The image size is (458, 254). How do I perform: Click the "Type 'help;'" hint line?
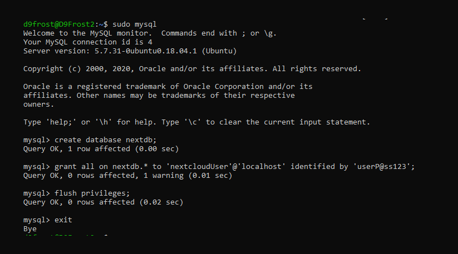pos(196,122)
